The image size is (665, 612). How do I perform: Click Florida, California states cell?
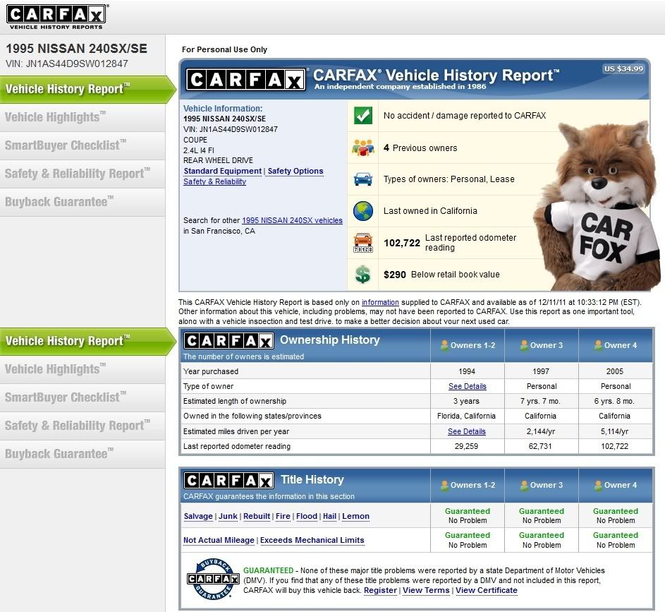(x=467, y=416)
